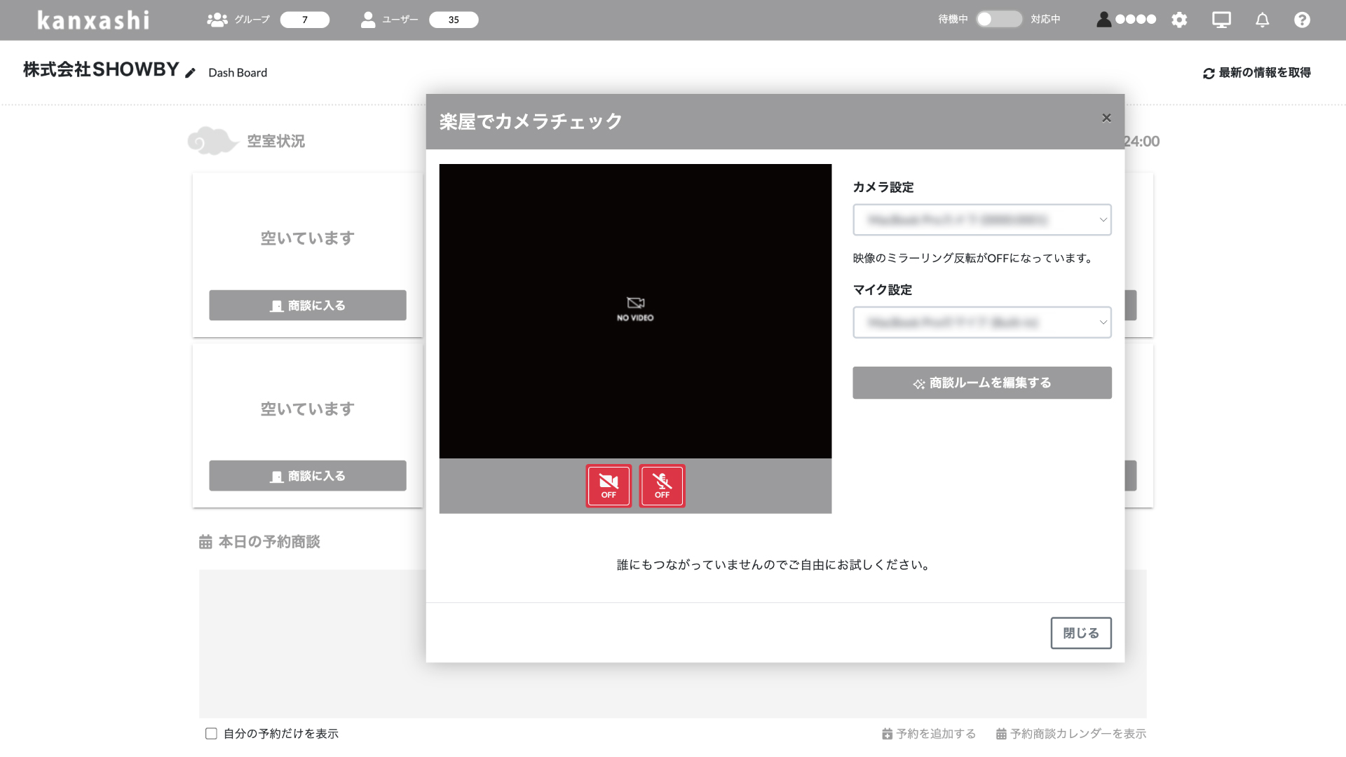Open the group count badge showing 7

pyautogui.click(x=305, y=20)
